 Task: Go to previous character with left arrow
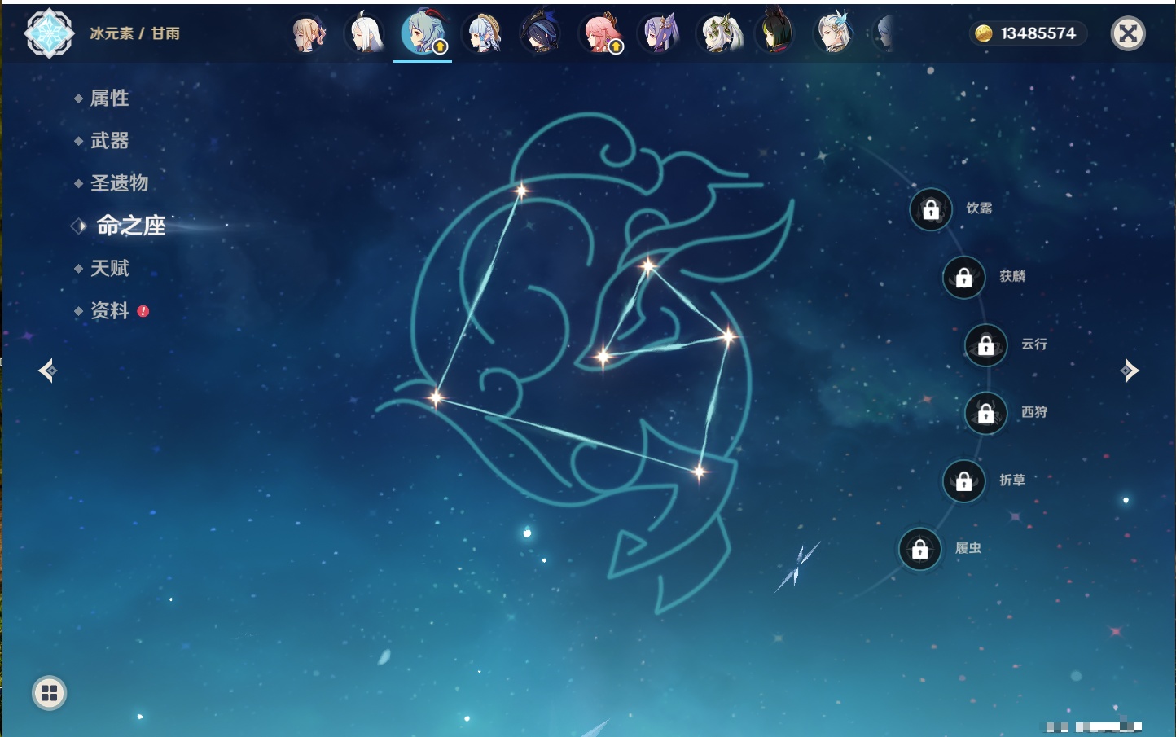[x=47, y=371]
